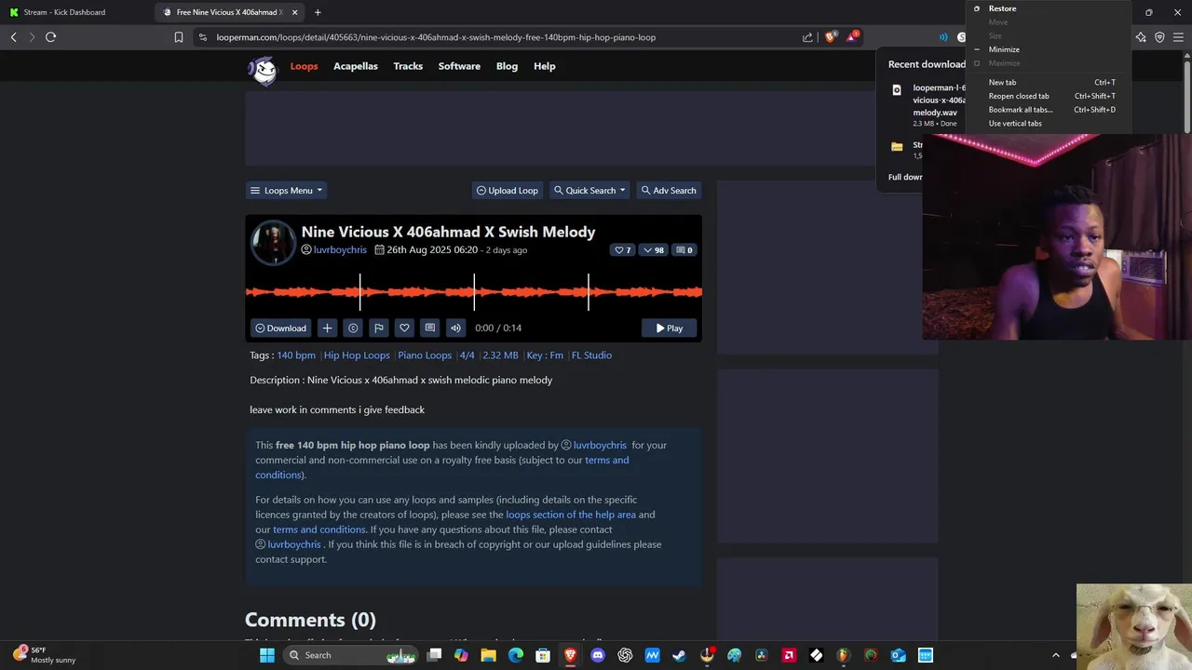Open the Tracks nav item
Viewport: 1192px width, 670px height.
coord(408,66)
